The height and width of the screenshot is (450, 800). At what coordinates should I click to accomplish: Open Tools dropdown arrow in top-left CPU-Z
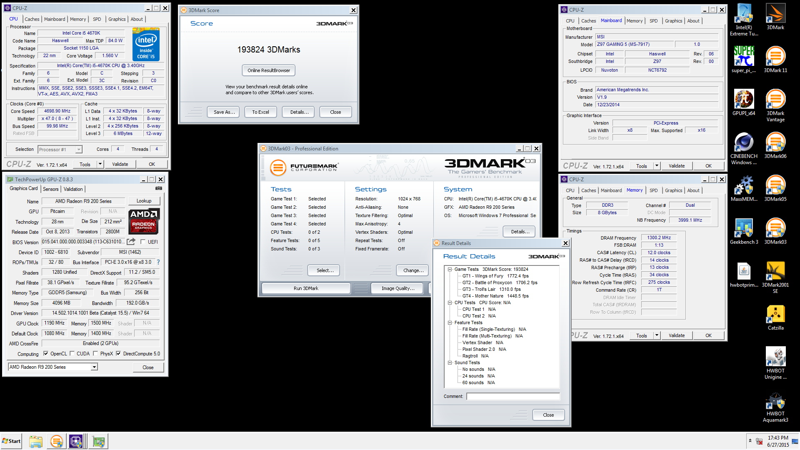(100, 164)
